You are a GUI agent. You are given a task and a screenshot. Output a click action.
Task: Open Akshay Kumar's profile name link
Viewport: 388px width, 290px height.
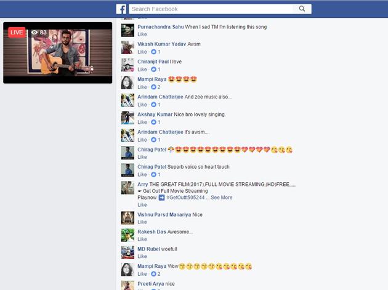(155, 115)
